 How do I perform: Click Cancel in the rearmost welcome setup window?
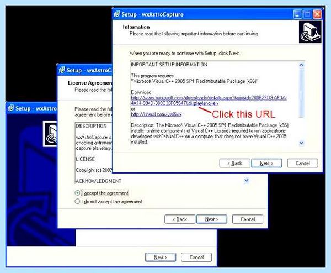tap(196, 258)
